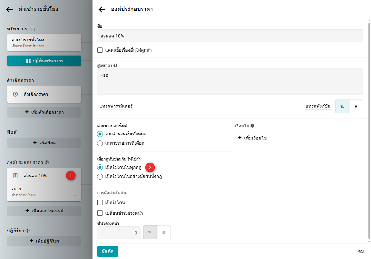Click back arrow beside ค่าเช่ารายชั่วโมง title
This screenshot has height=259, width=371.
click(10, 9)
